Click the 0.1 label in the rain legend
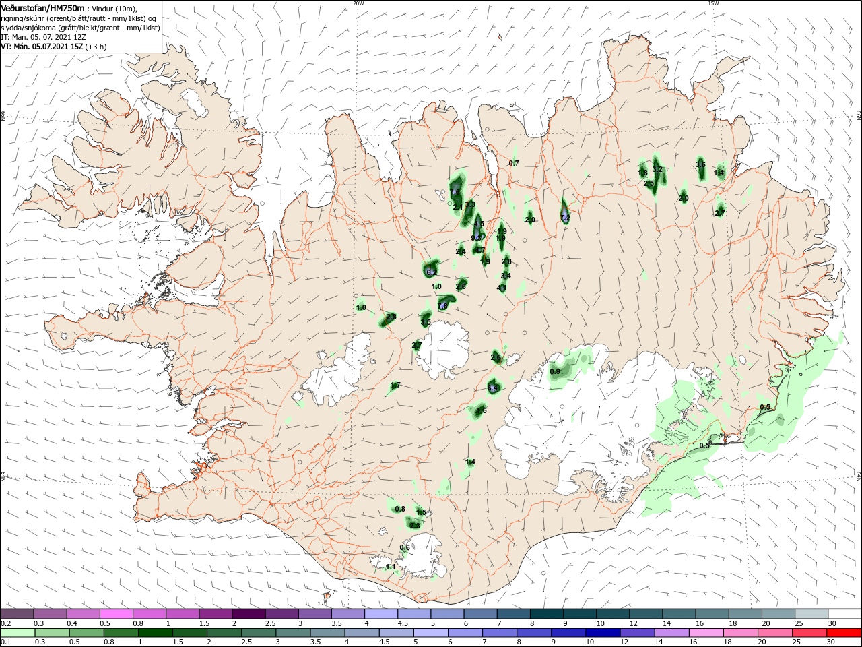Screen dimensions: 862x647 [x=5, y=642]
